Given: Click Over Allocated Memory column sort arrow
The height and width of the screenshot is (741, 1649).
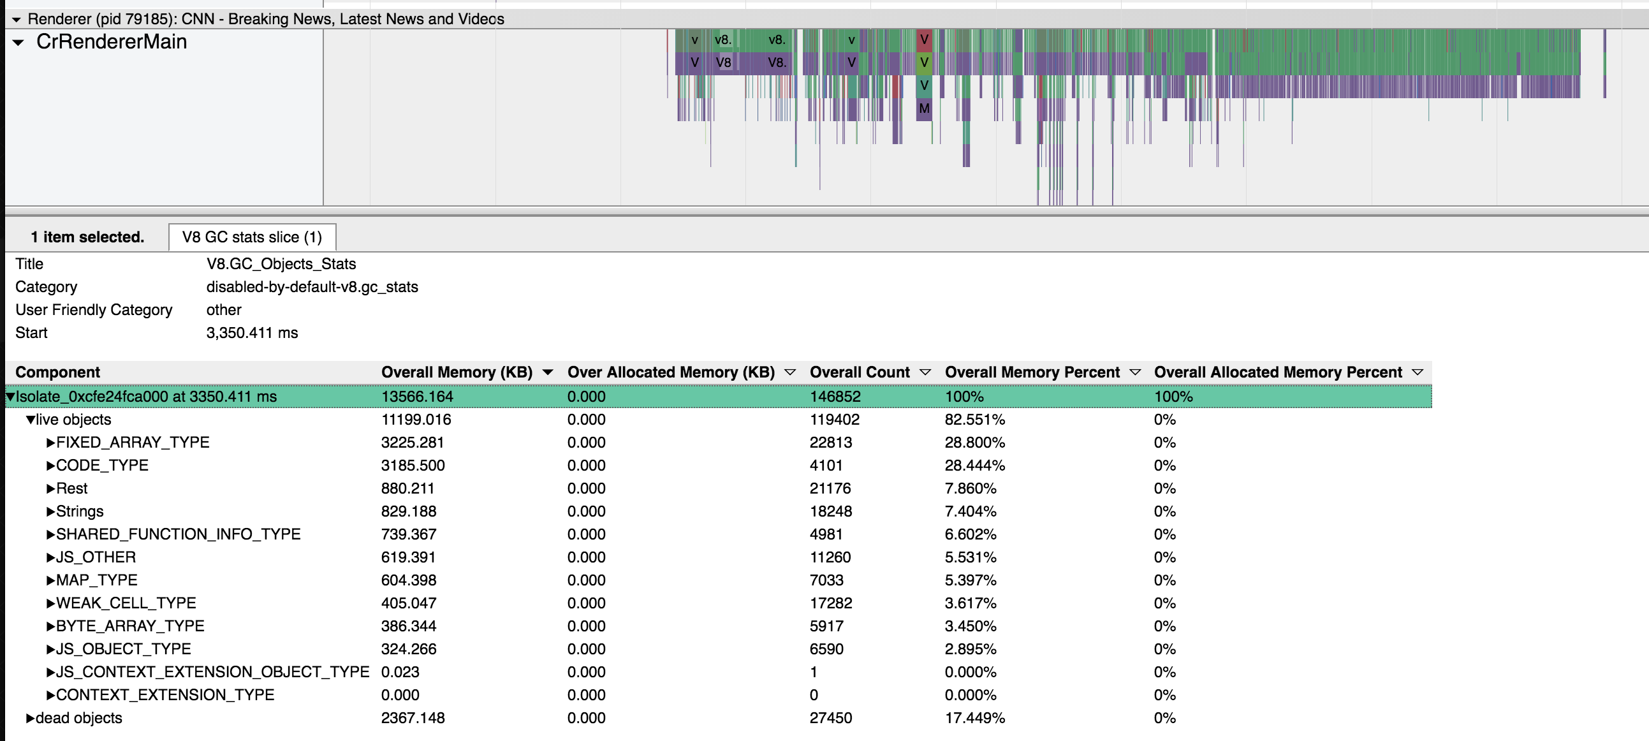Looking at the screenshot, I should coord(789,372).
